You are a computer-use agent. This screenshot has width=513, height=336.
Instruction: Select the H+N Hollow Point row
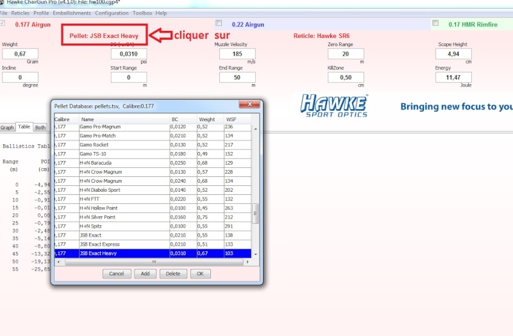[x=153, y=208]
